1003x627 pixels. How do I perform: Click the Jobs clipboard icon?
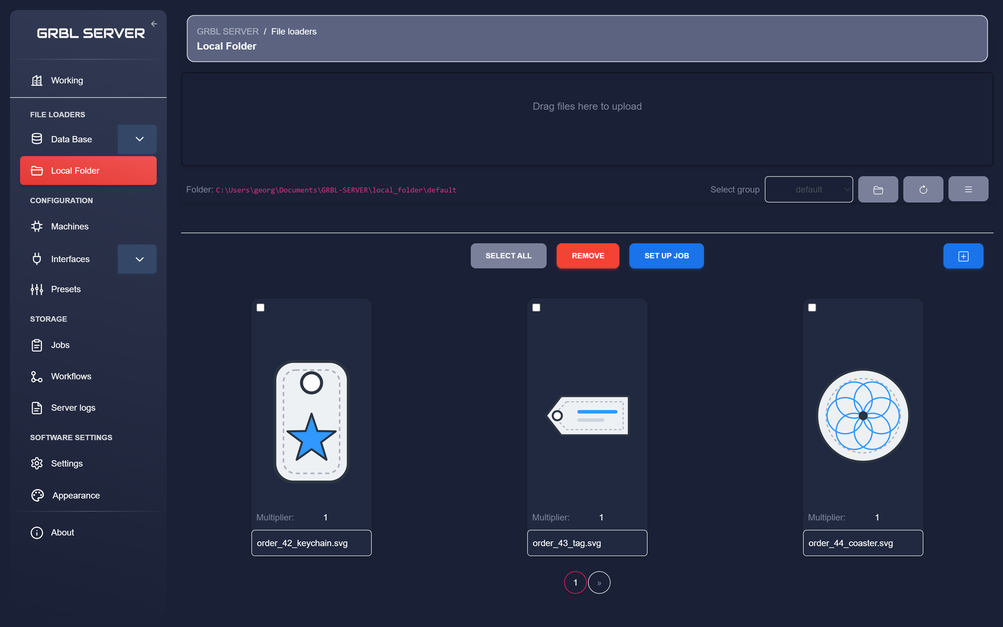click(x=37, y=345)
